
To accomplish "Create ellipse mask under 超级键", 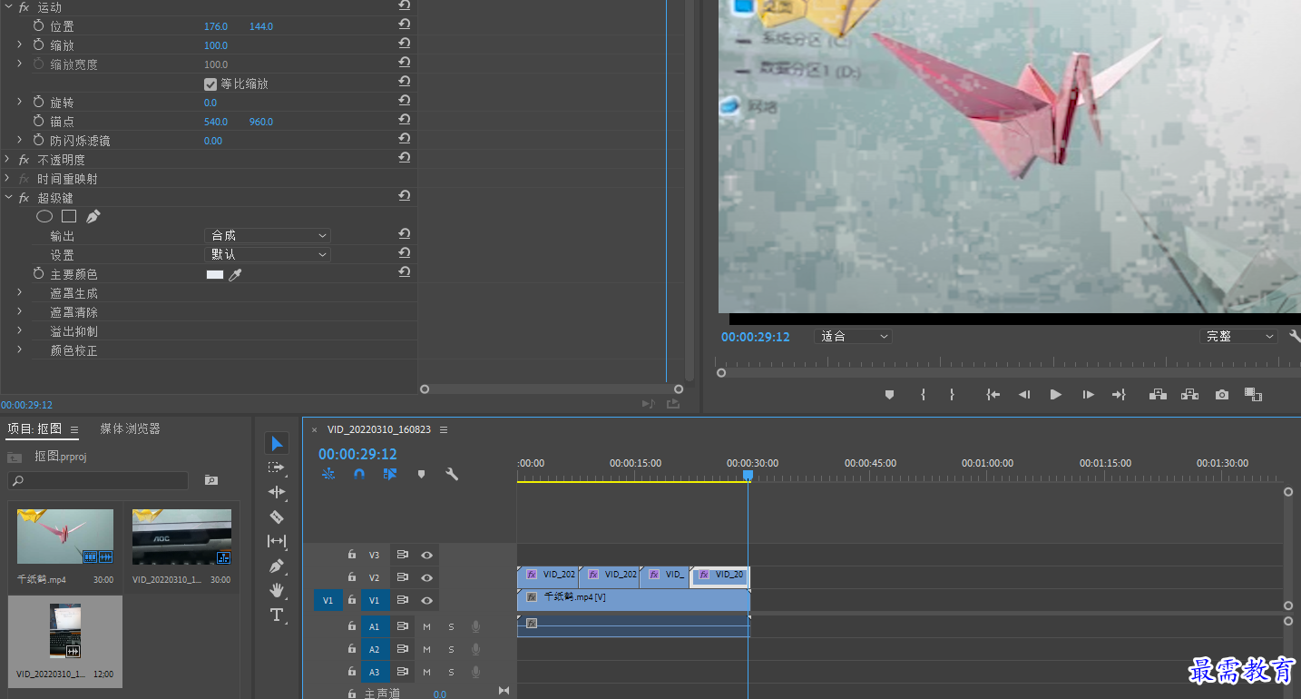I will [x=44, y=216].
